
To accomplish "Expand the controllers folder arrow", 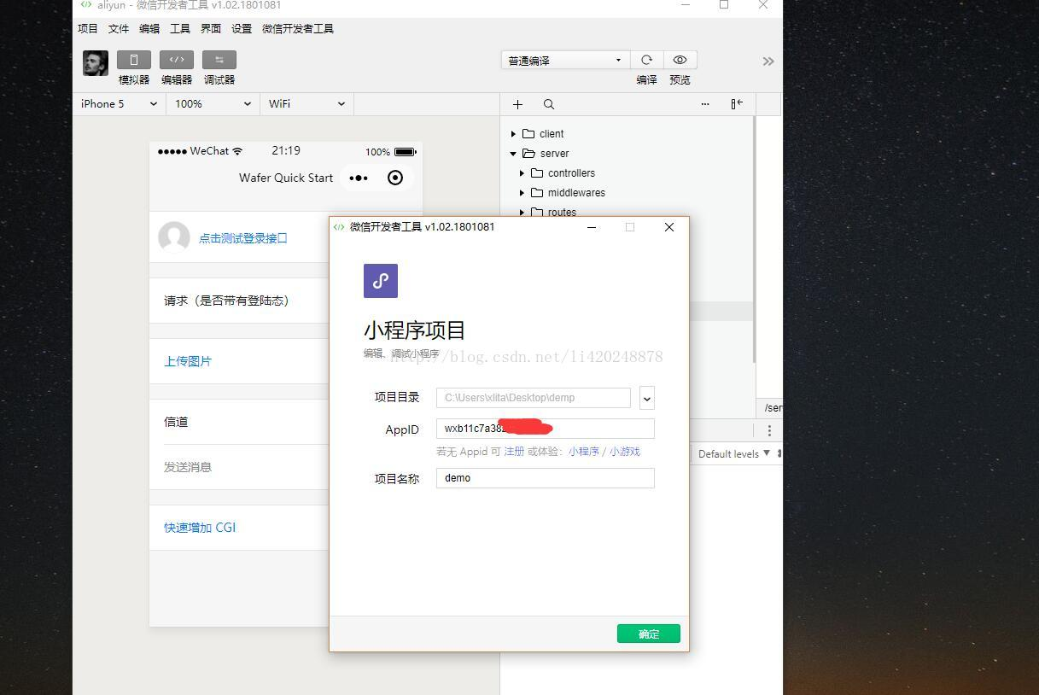I will 522,173.
